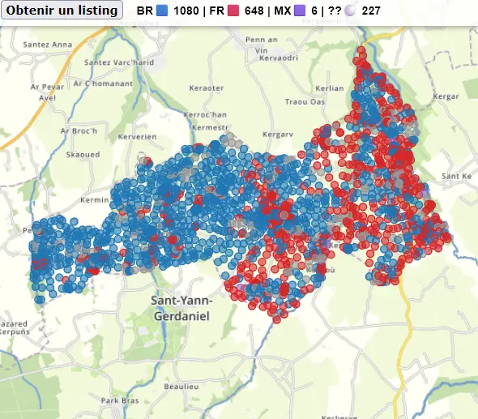478x419 pixels.
Task: Click the lowest blue marker on west cluster
Action: coord(40,300)
